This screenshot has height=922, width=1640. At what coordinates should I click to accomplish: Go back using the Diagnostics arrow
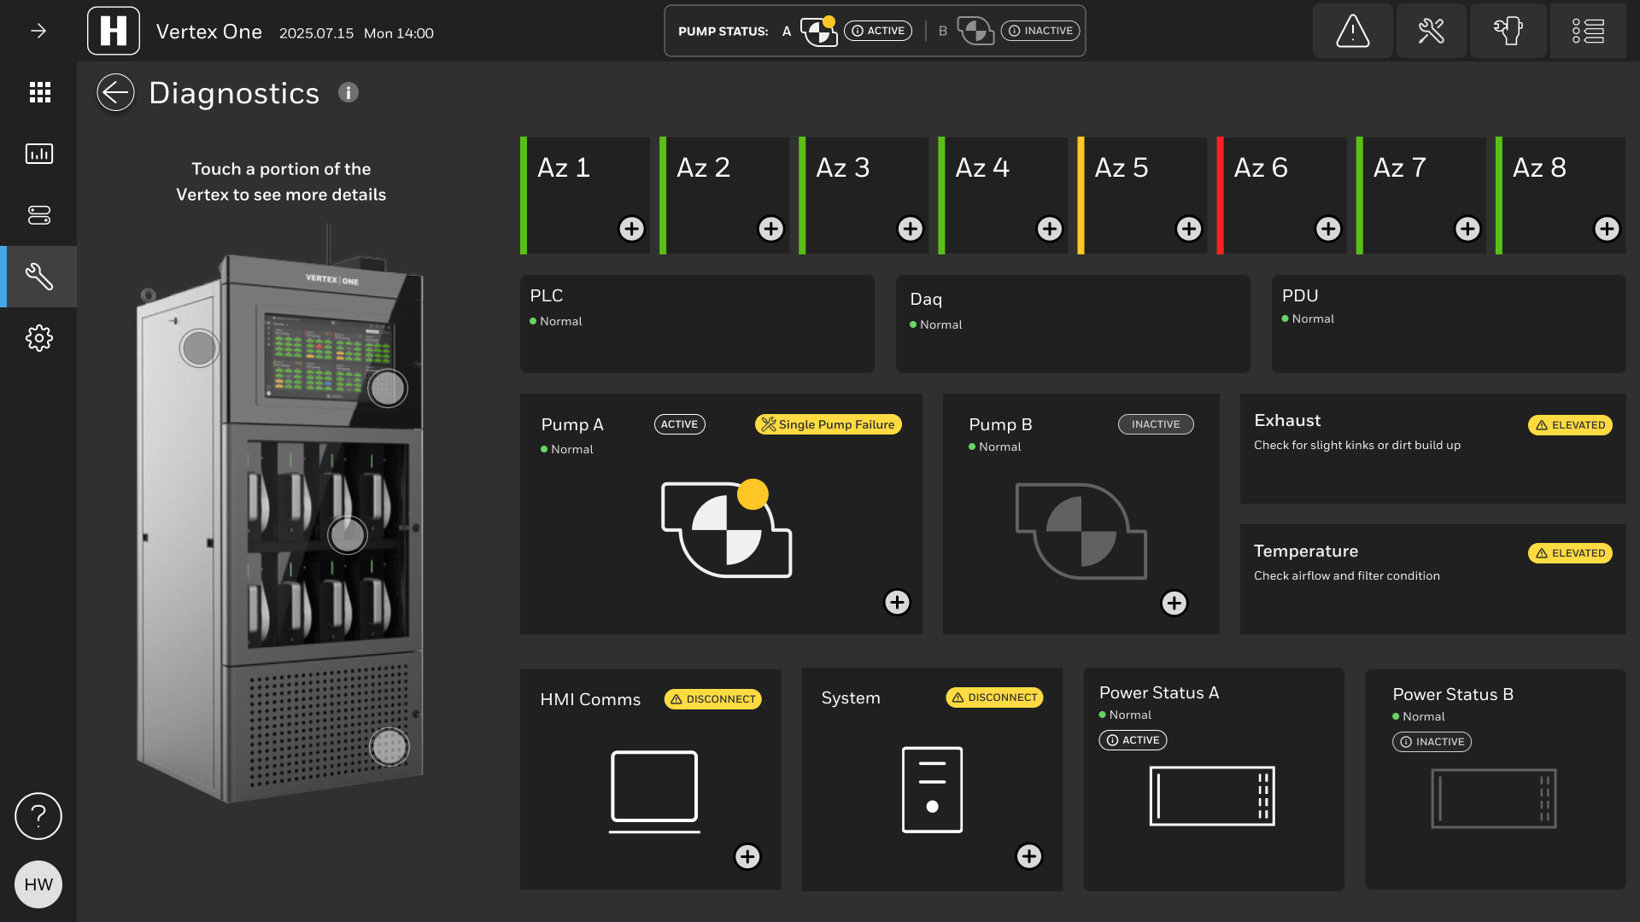(x=115, y=92)
